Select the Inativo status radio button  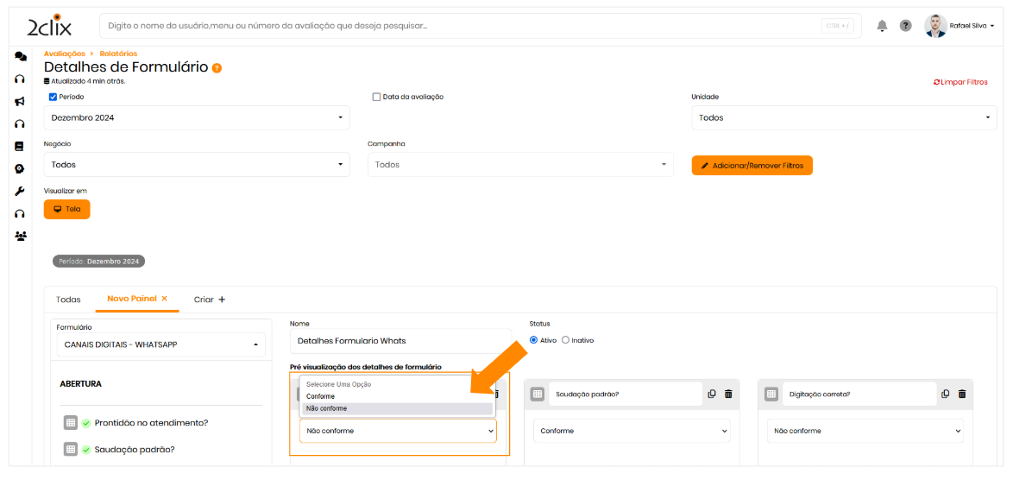(566, 340)
